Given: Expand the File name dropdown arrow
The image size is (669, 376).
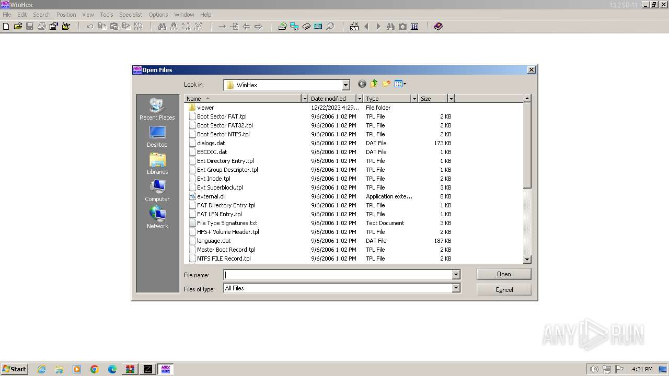Looking at the screenshot, I should (456, 275).
